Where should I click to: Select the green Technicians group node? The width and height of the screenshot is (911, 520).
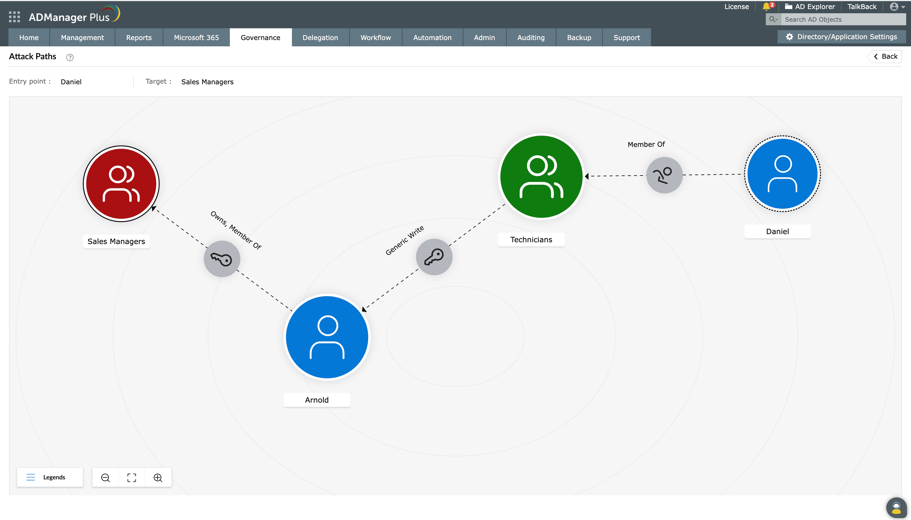click(541, 176)
